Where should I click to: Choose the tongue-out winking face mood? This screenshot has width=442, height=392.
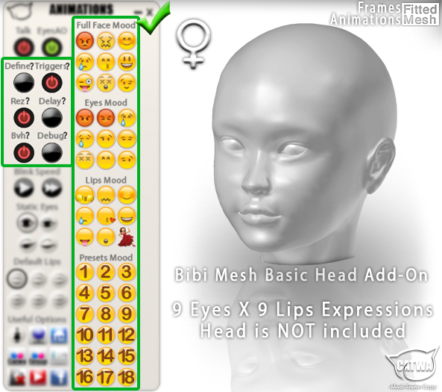click(84, 83)
